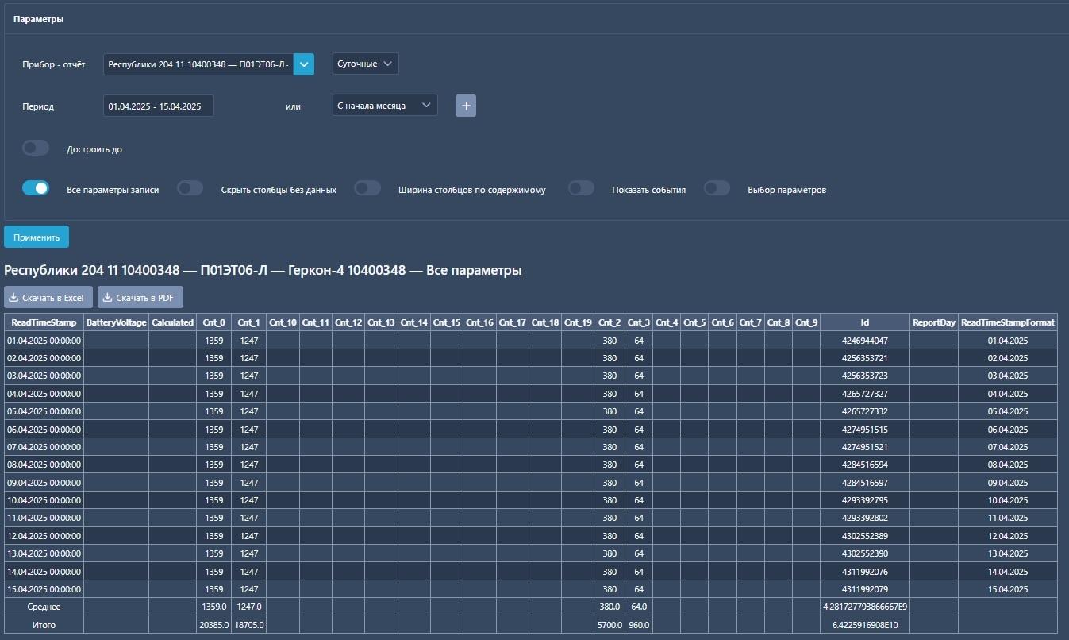
Task: Click the BatteryVoltage column header
Action: click(x=116, y=322)
